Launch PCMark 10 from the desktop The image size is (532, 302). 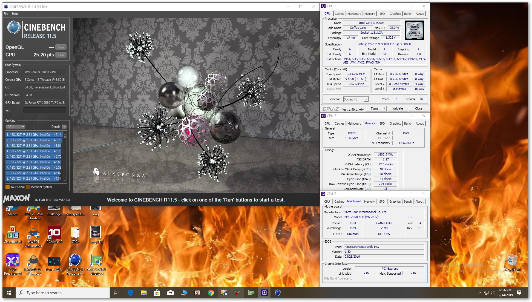pos(54,235)
